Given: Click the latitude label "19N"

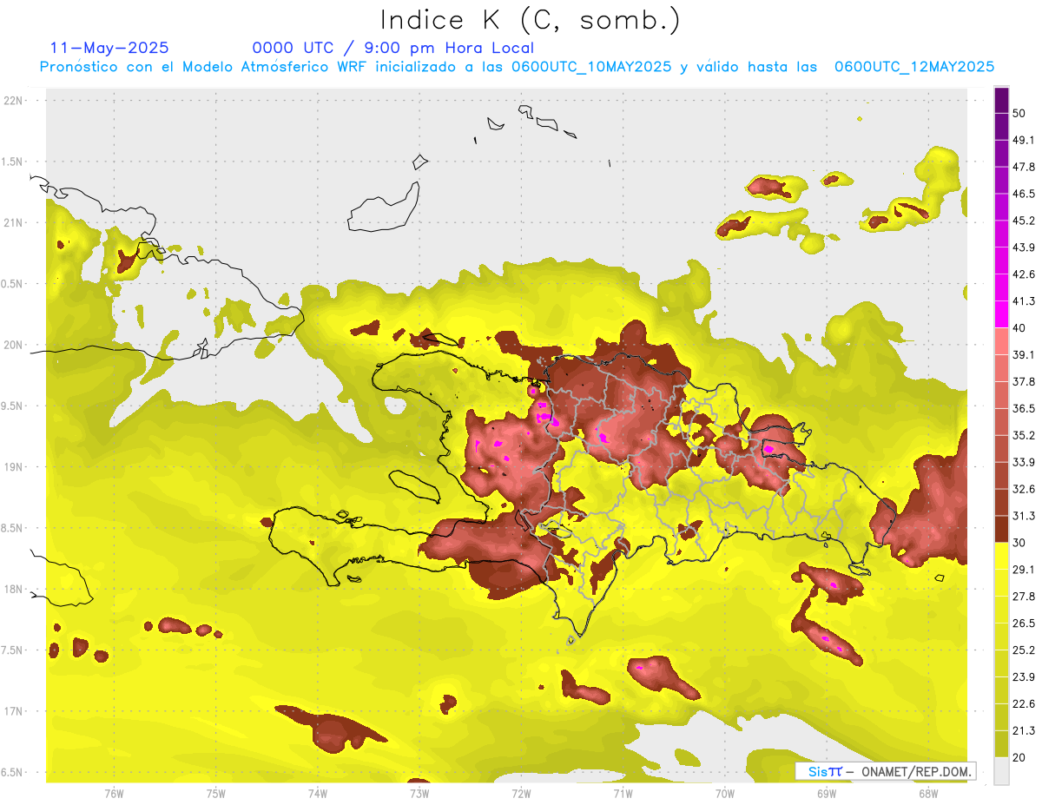Looking at the screenshot, I should pos(15,467).
